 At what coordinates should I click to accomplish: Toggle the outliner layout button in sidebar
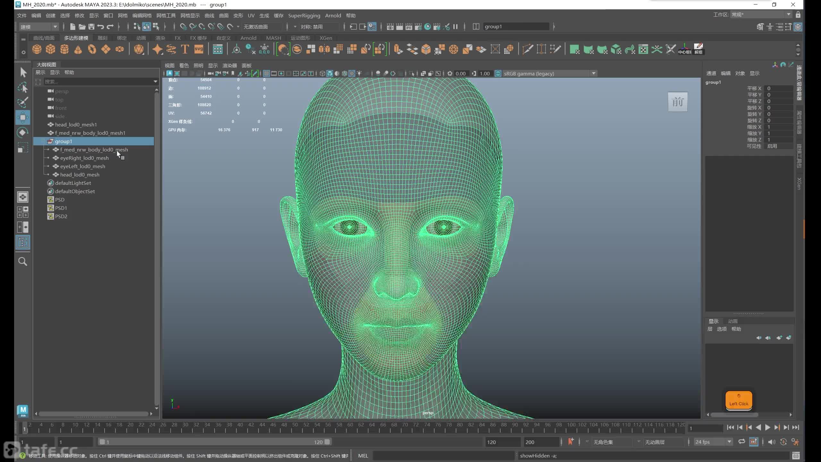coord(23,242)
